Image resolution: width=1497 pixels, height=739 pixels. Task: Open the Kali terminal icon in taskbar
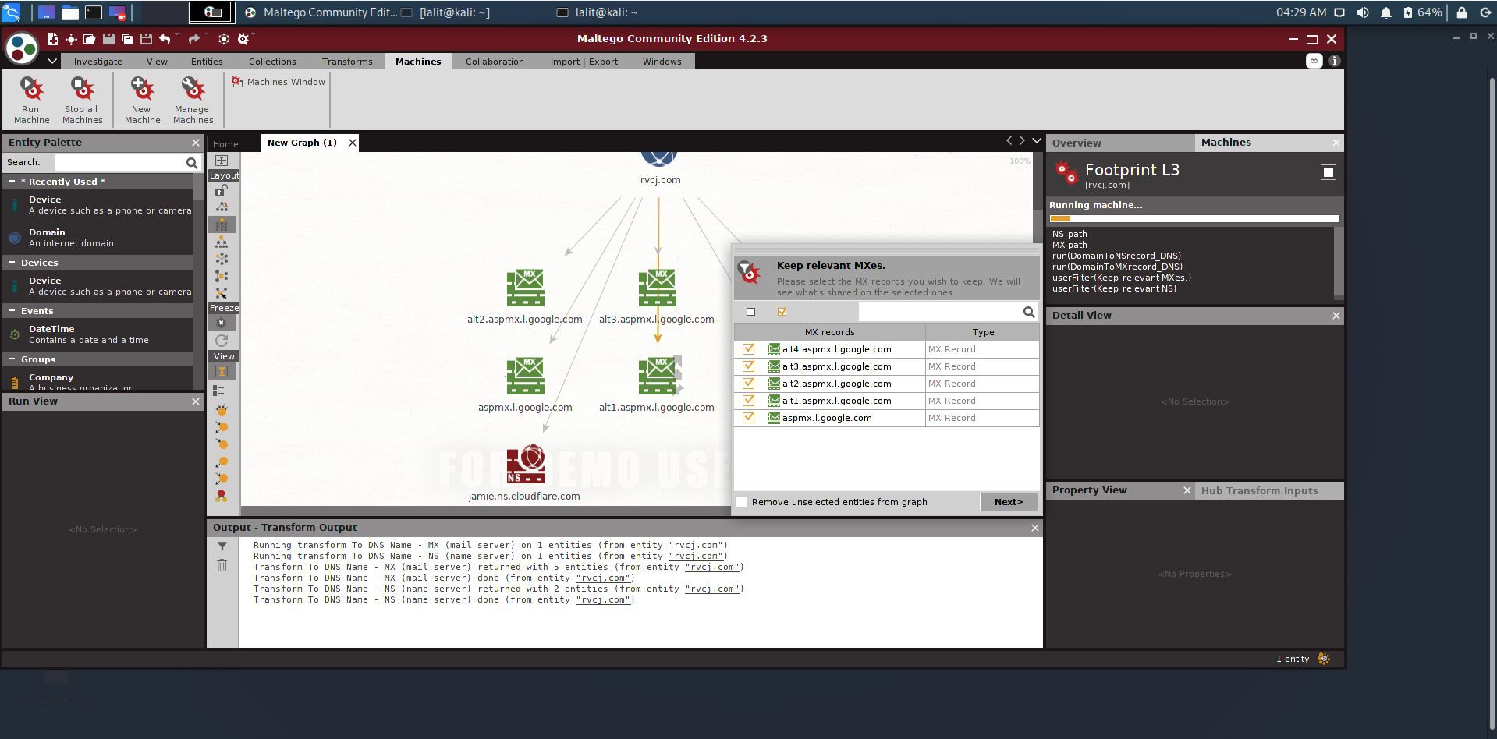[x=94, y=12]
